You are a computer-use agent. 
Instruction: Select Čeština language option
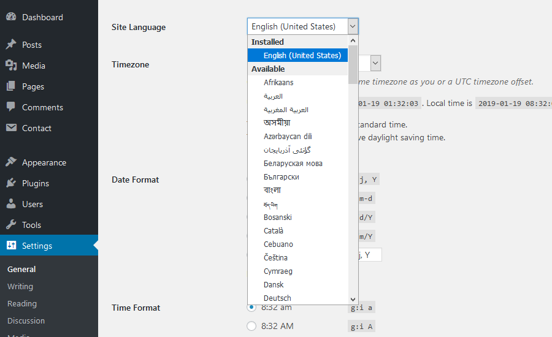pos(297,257)
